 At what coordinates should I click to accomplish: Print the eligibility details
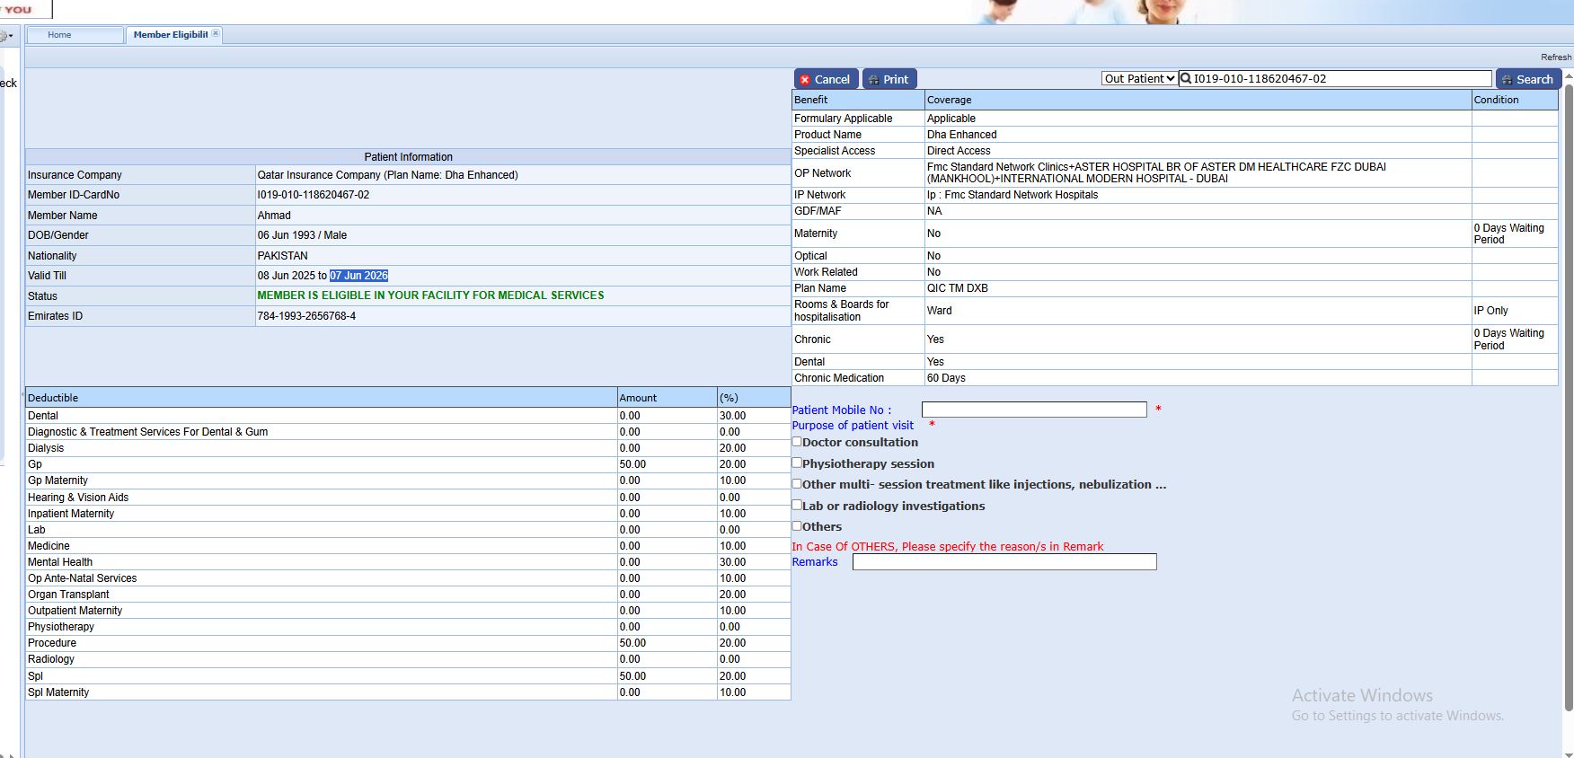(x=889, y=79)
